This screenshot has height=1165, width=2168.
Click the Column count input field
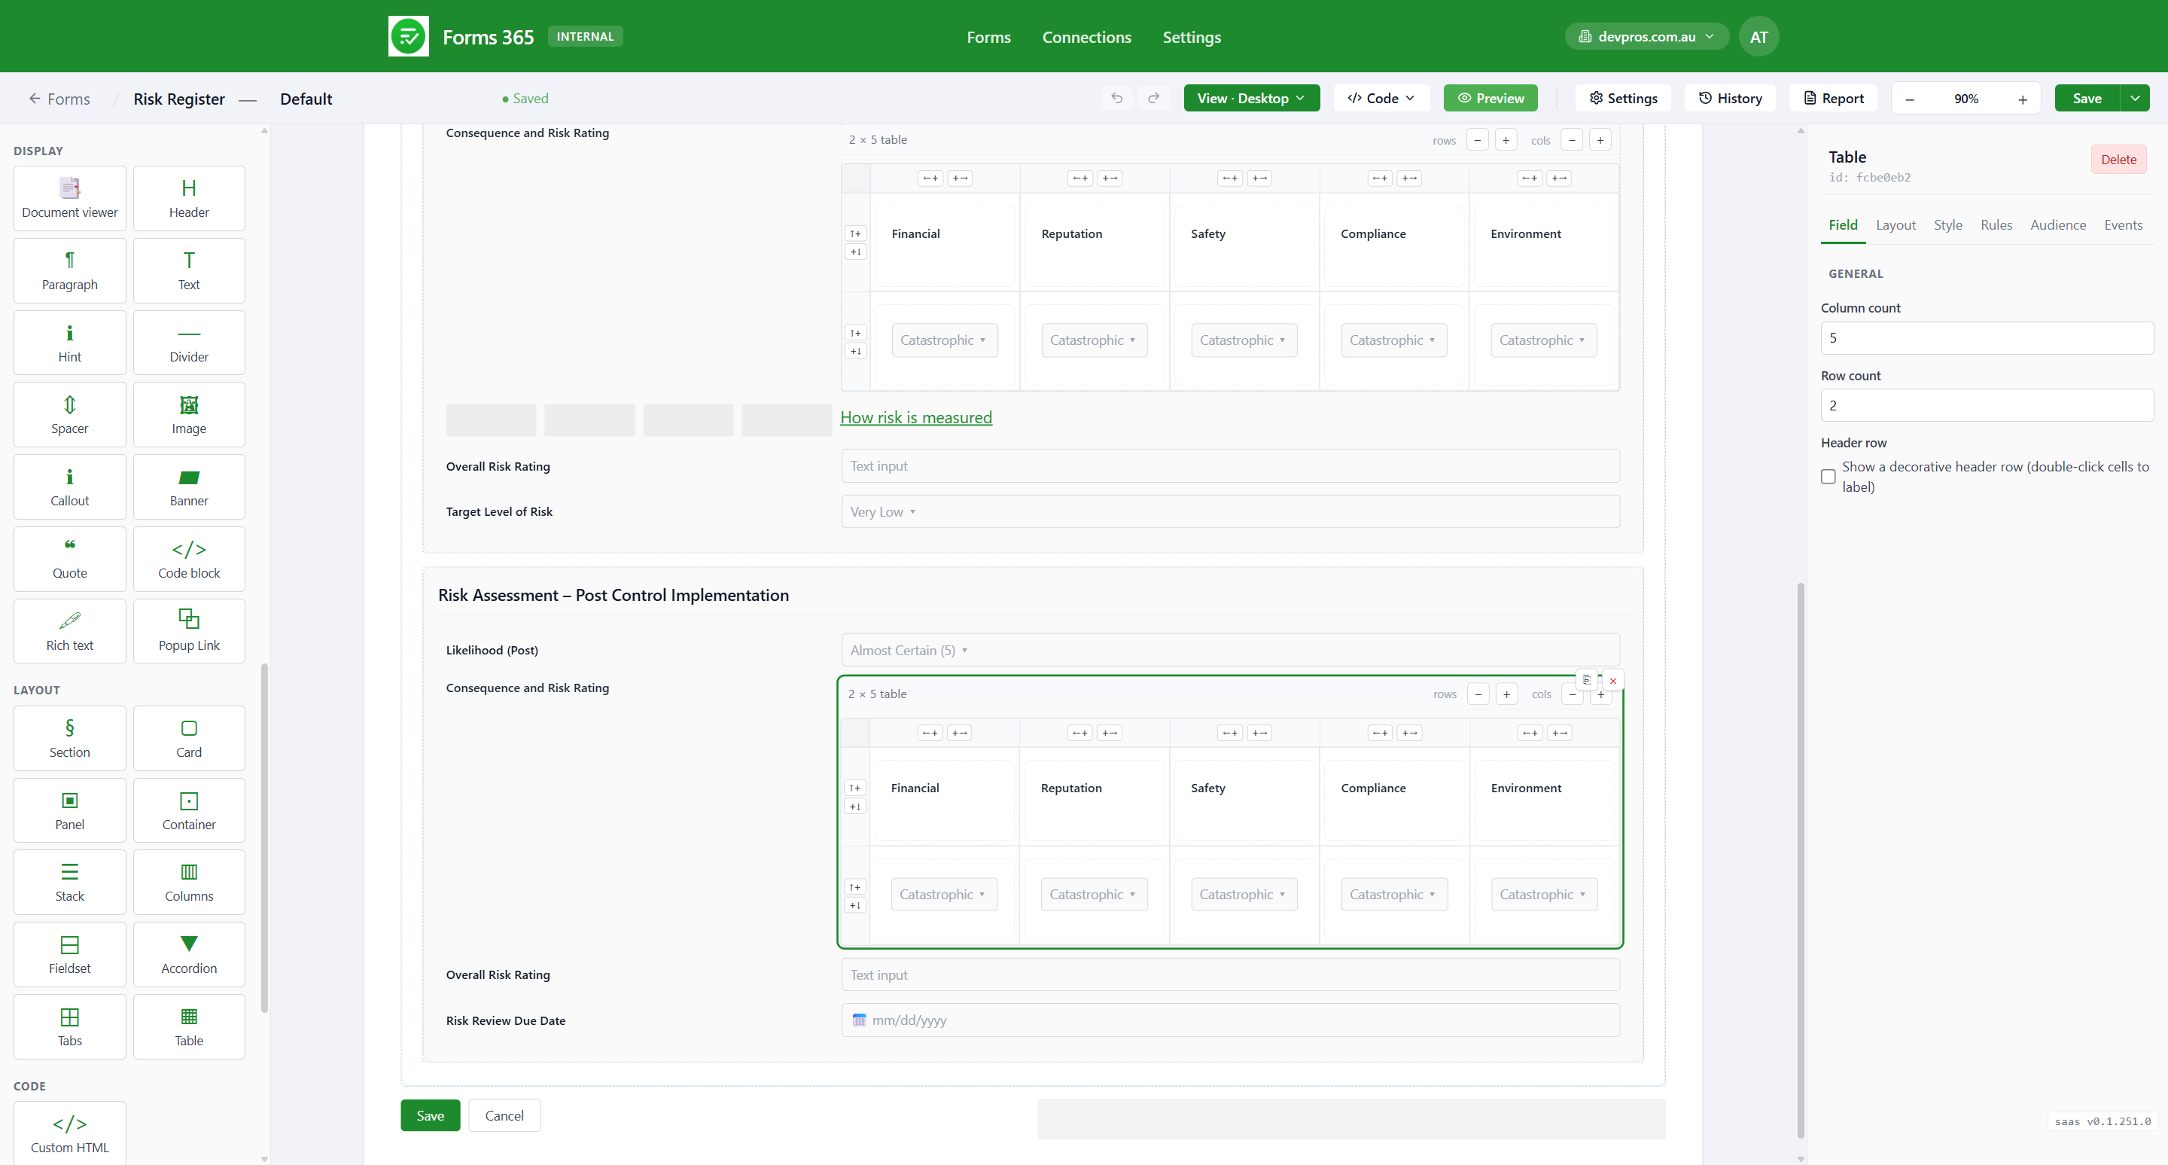[1987, 337]
